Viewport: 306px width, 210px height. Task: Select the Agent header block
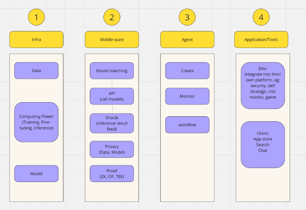(x=188, y=39)
